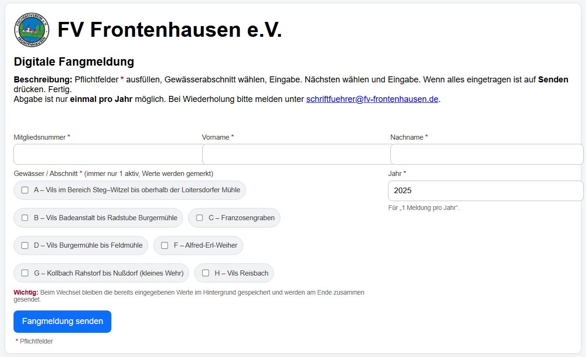Check the A – Vils Steg–Witzel checkbox
Screen dimensions: 586x357
(x=25, y=190)
